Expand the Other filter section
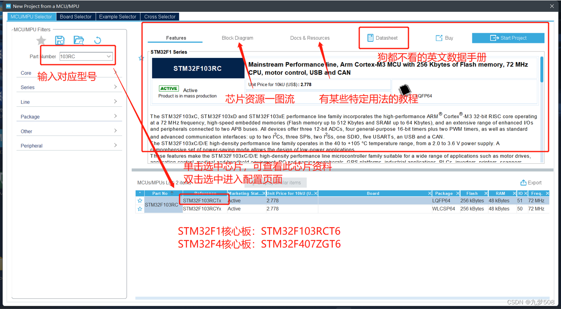 (x=69, y=131)
